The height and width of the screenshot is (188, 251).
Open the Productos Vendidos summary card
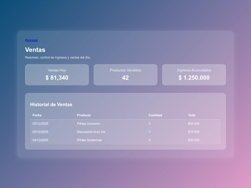tap(125, 75)
